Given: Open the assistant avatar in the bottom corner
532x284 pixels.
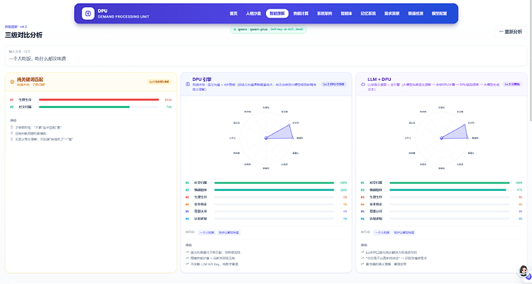Looking at the screenshot, I should (x=524, y=271).
